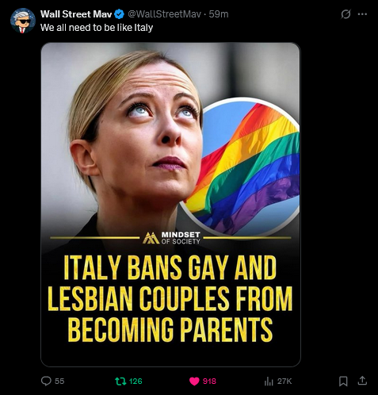Expand the attached image of the post

point(170,205)
